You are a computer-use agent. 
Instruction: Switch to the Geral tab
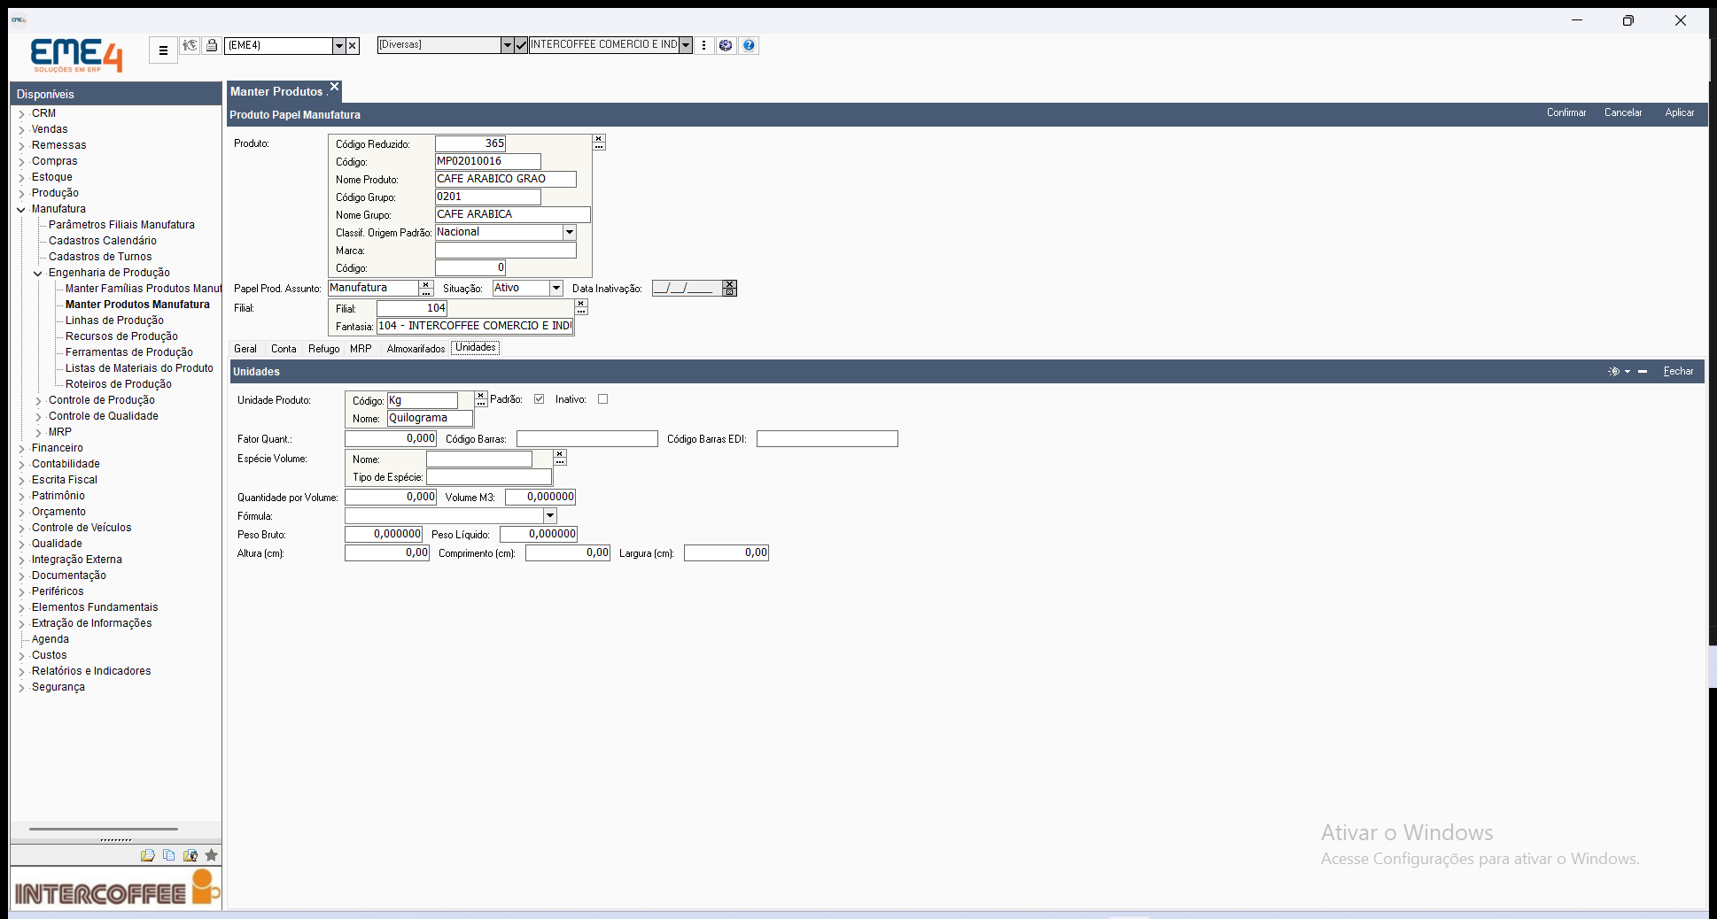[x=245, y=349]
